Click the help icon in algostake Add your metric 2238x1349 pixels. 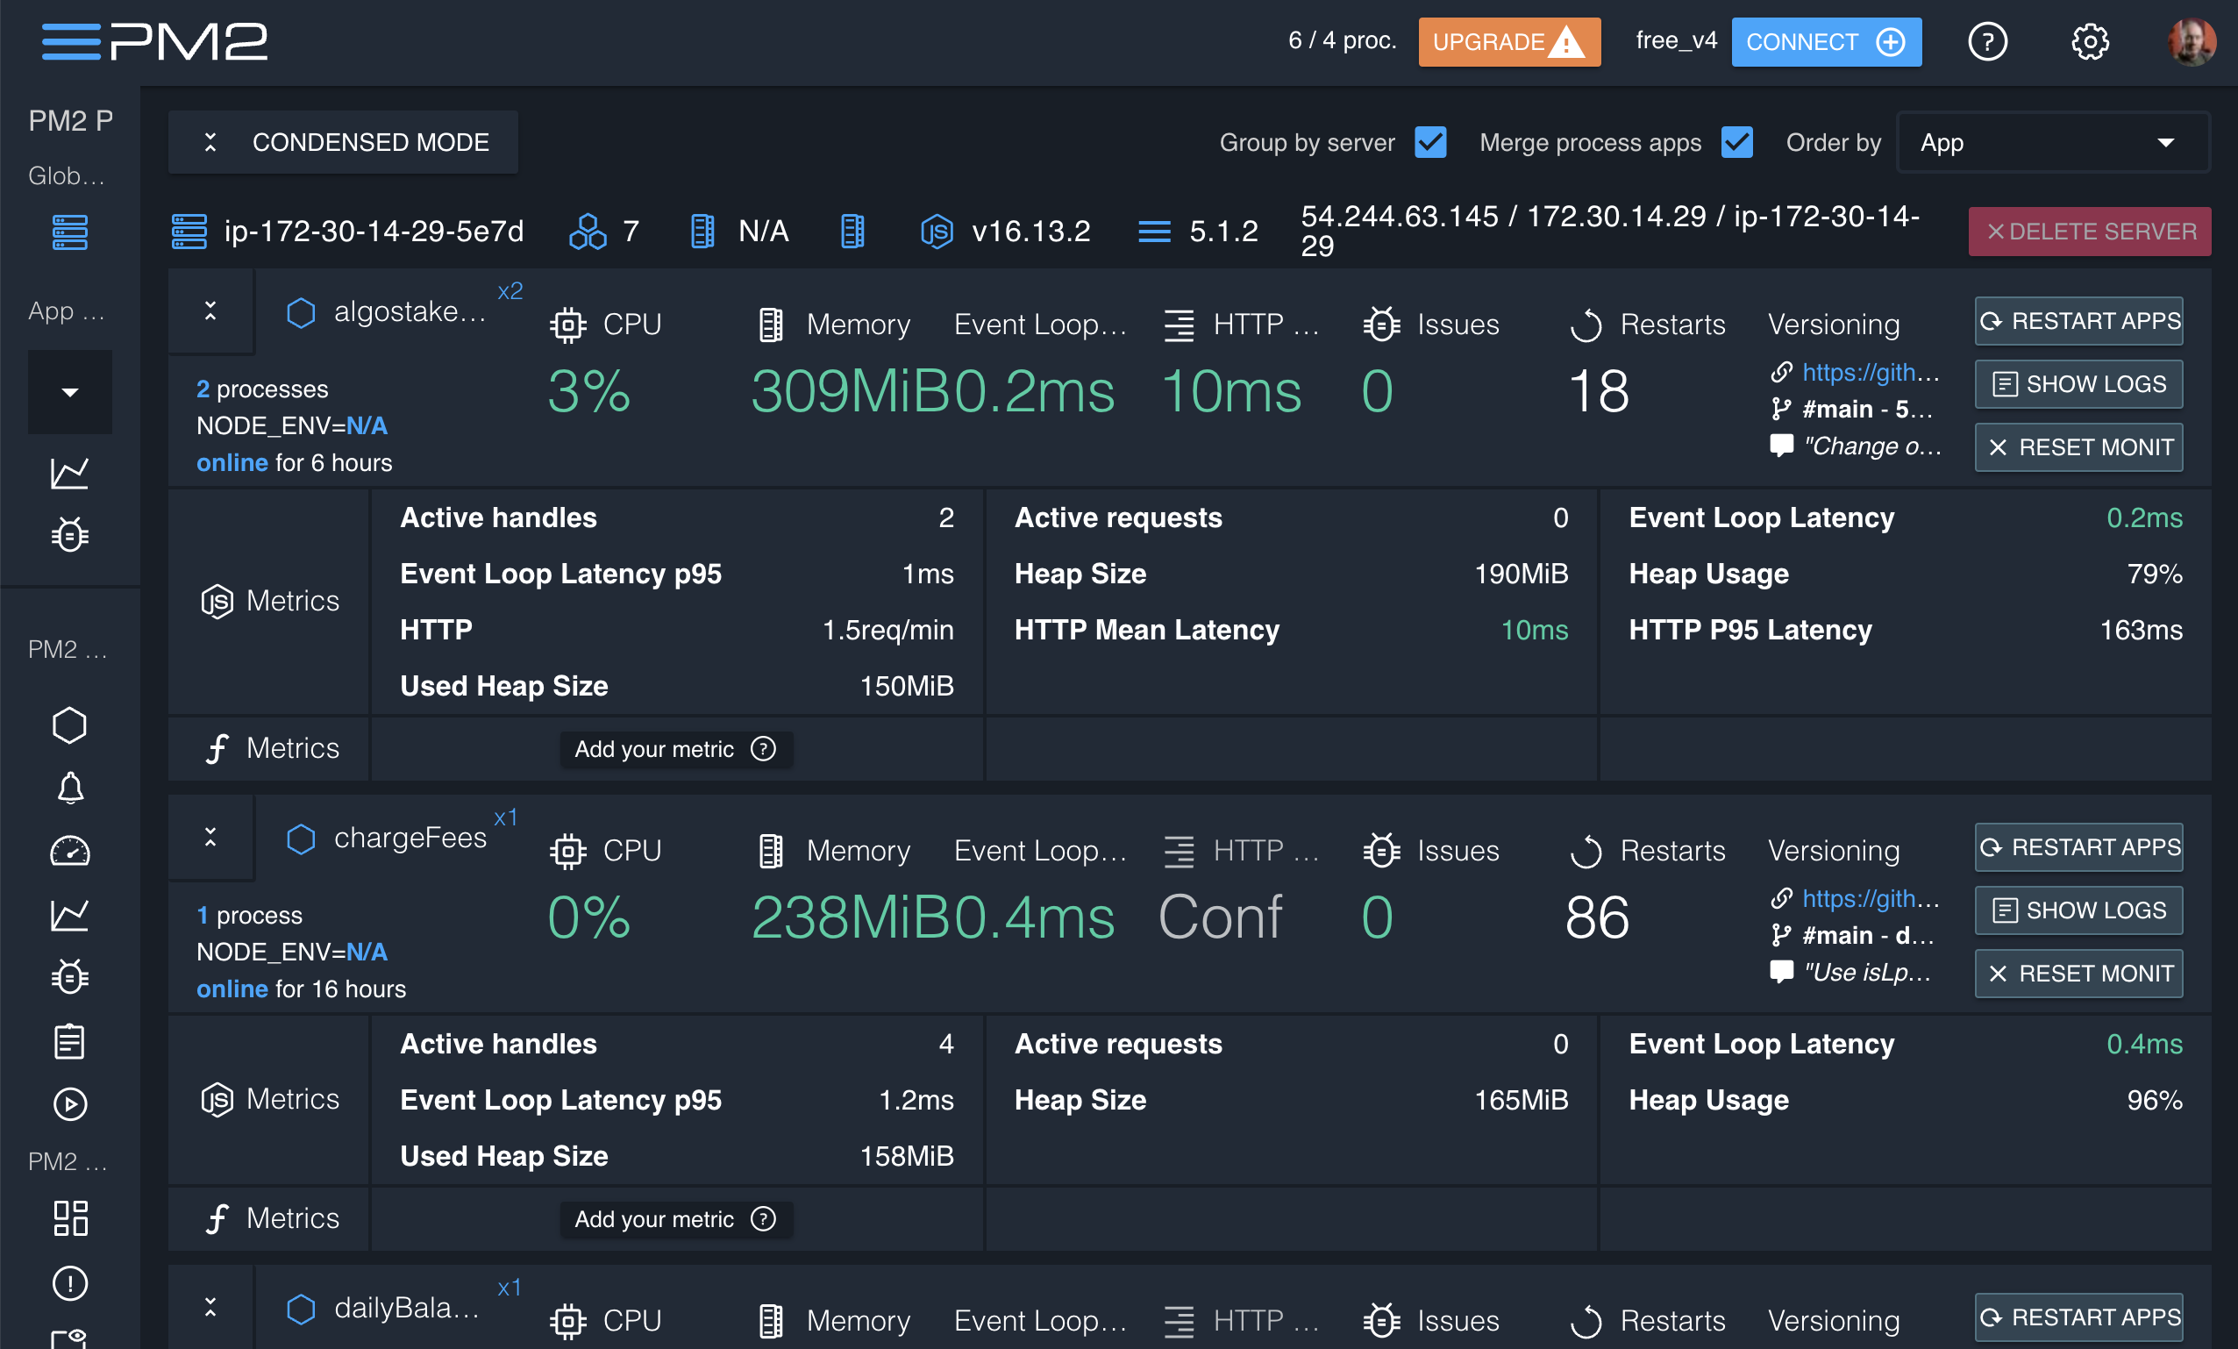[x=763, y=748]
